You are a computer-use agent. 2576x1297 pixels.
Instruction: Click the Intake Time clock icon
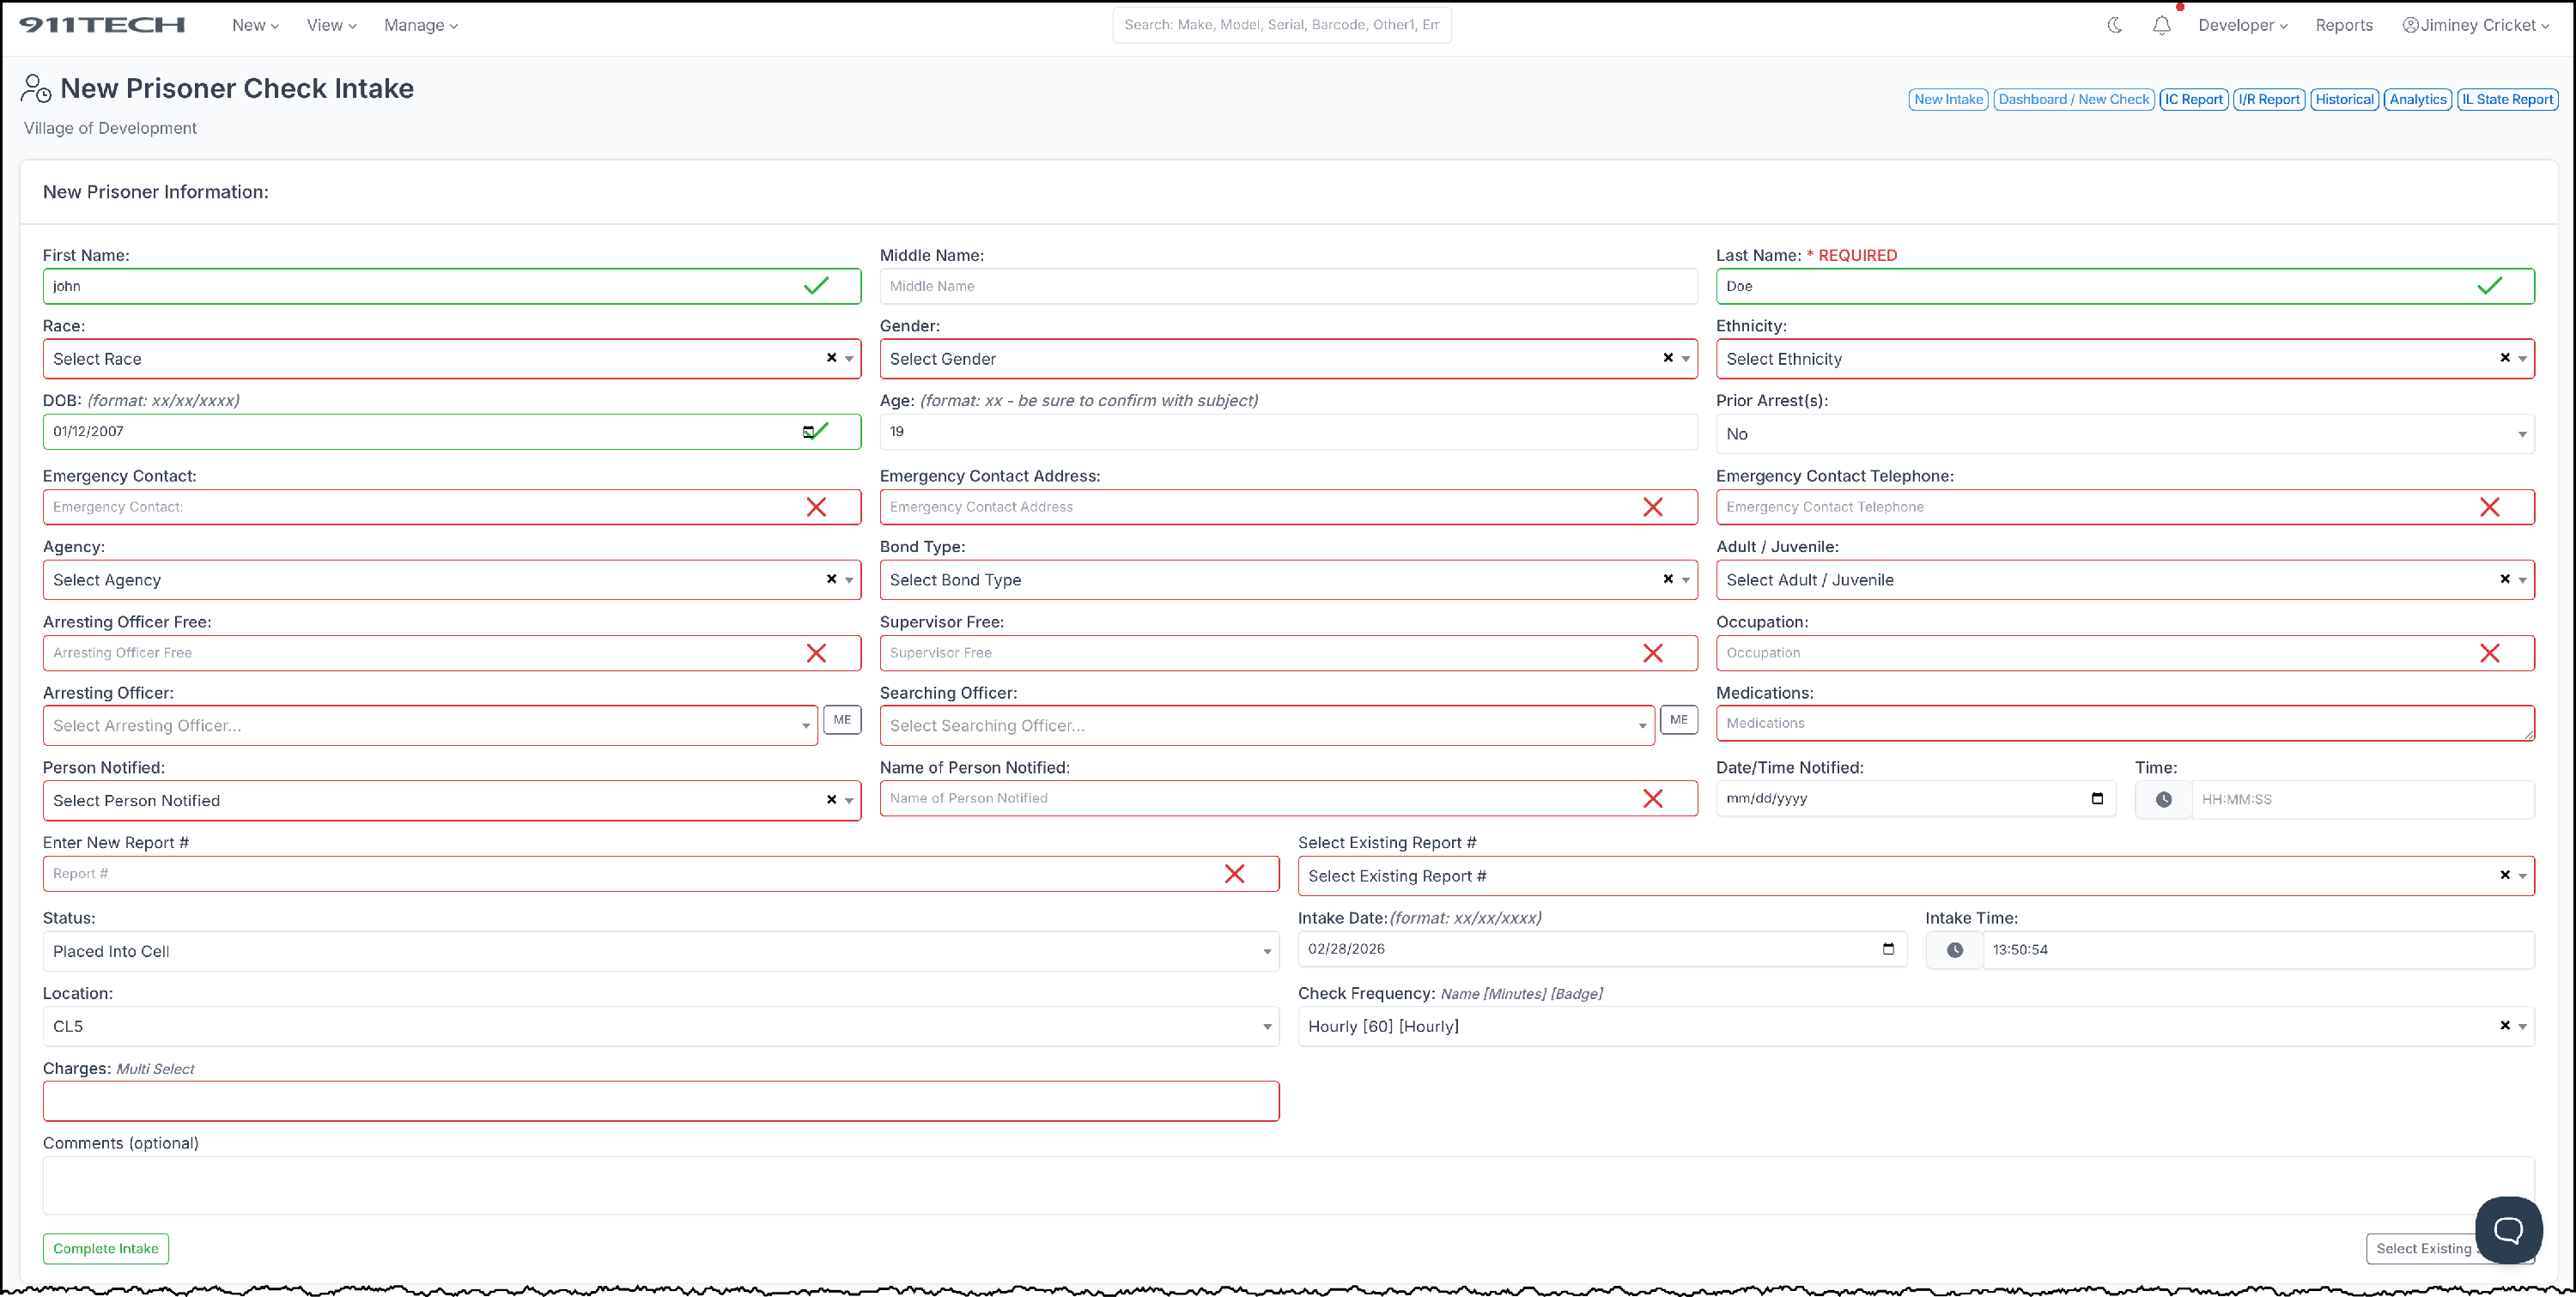pyautogui.click(x=1954, y=950)
